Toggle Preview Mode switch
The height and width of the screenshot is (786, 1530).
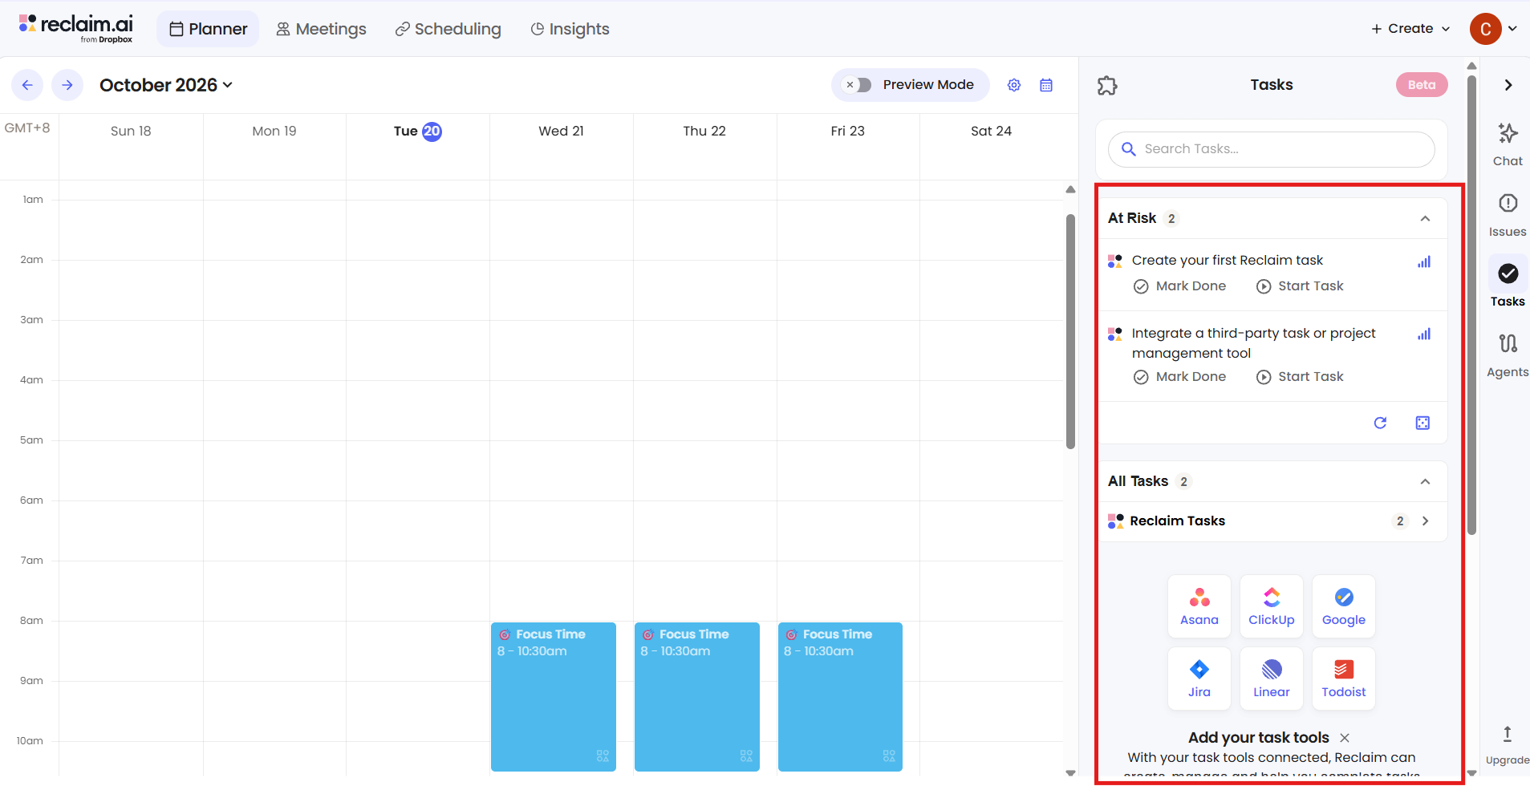[857, 85]
